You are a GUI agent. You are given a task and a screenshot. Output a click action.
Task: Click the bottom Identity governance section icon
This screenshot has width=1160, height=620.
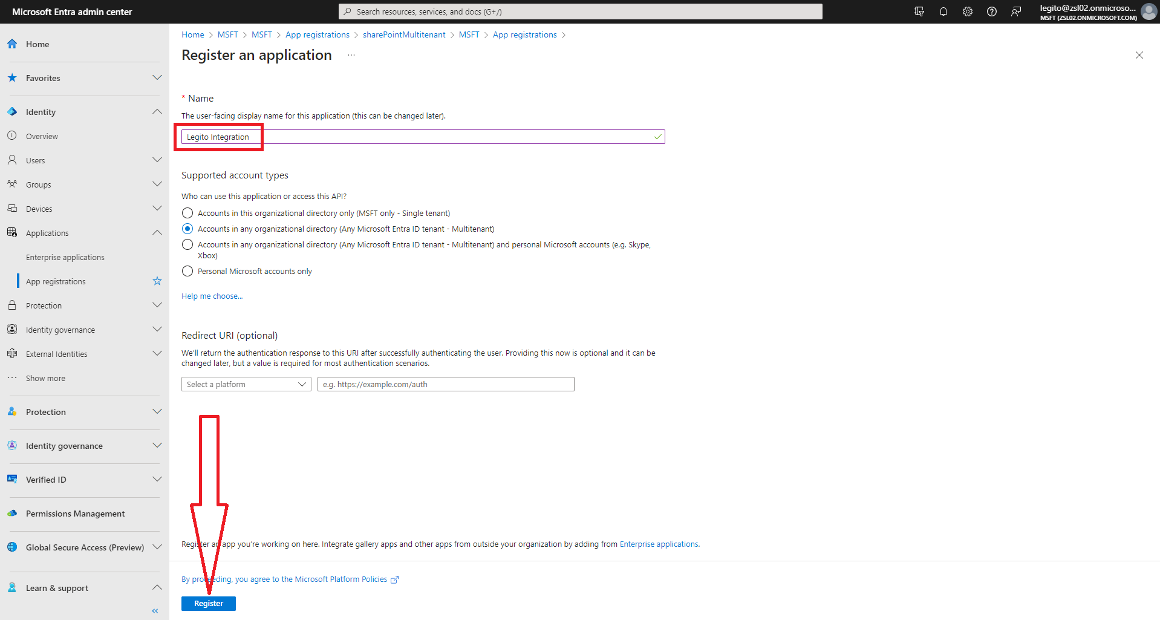tap(12, 445)
